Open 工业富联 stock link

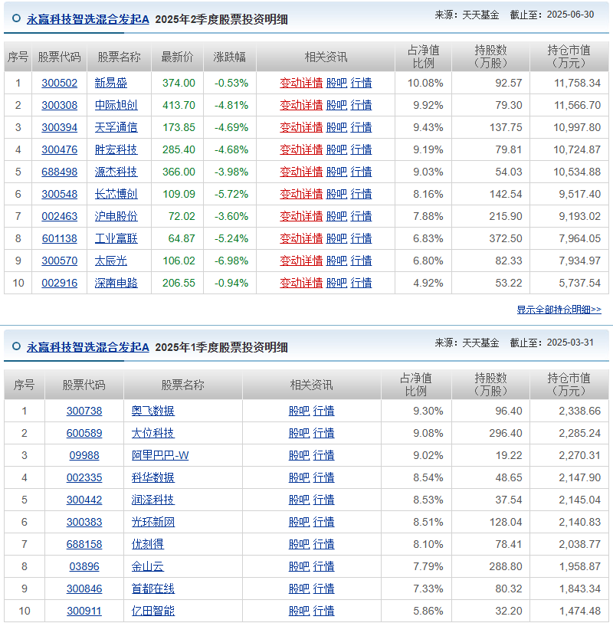coord(116,238)
